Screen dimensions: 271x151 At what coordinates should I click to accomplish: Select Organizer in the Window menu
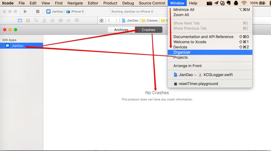point(210,52)
